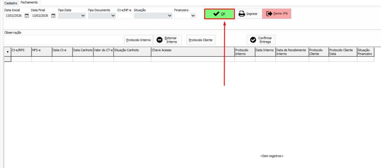381x168 pixels.
Task: Click the grid selector arrow in table corner
Action: [8, 52]
